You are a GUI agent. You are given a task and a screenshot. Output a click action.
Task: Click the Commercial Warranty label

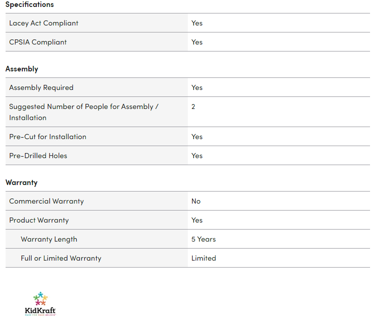(x=46, y=201)
